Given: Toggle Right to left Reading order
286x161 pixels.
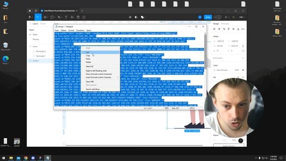Looking at the screenshot, I should point(100,71).
